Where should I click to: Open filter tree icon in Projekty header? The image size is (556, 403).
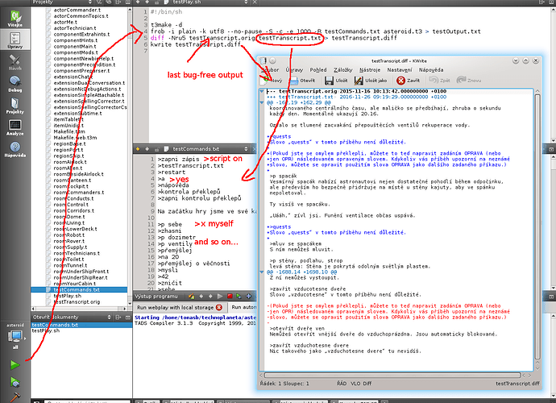tap(100, 2)
